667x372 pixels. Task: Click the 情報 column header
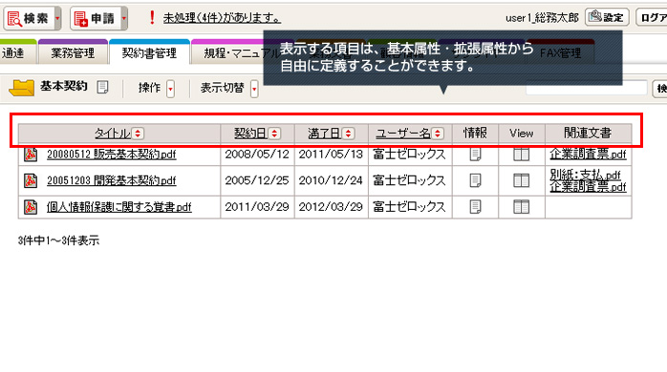pyautogui.click(x=475, y=134)
